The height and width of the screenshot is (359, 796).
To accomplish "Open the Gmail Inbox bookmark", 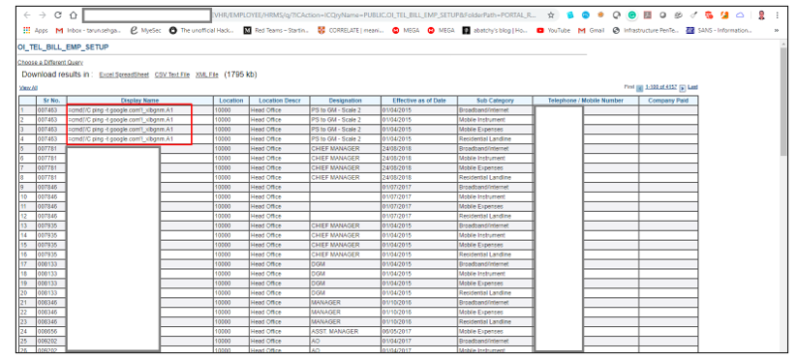I will coord(88,30).
